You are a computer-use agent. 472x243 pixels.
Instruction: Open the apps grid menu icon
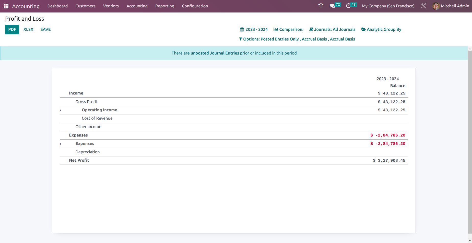point(6,6)
